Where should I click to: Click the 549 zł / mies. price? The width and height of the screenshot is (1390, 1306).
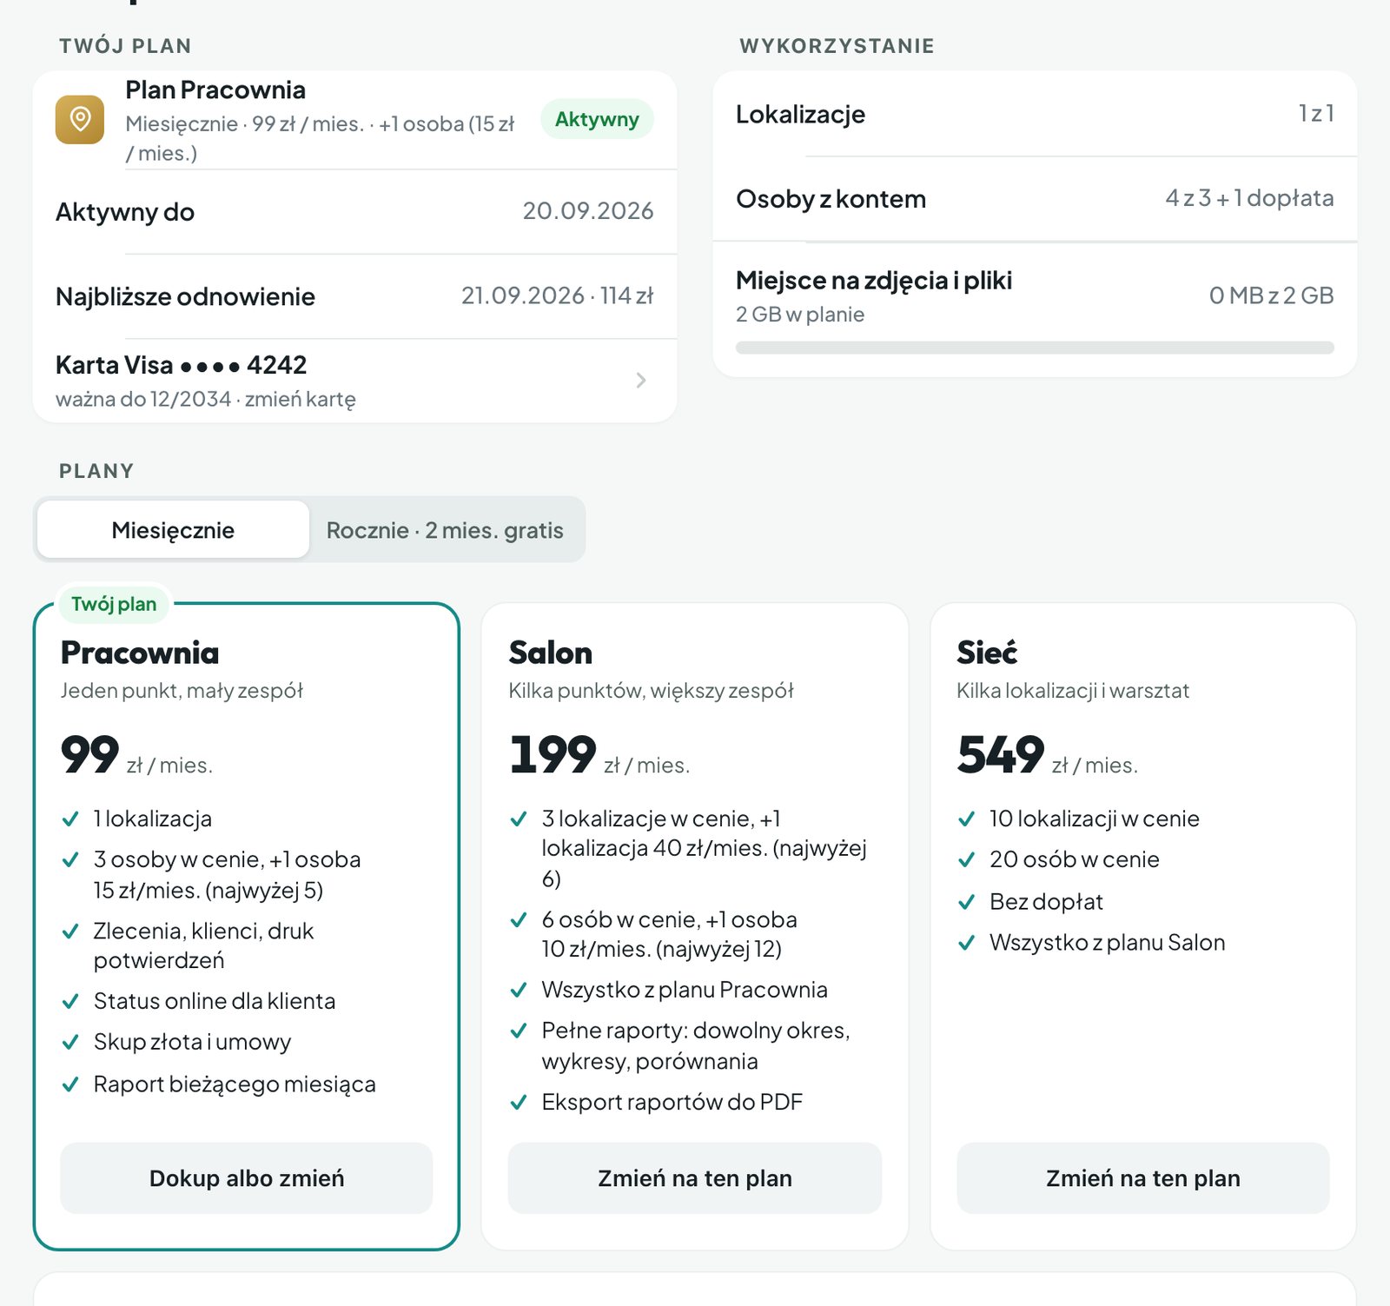pos(1047,754)
